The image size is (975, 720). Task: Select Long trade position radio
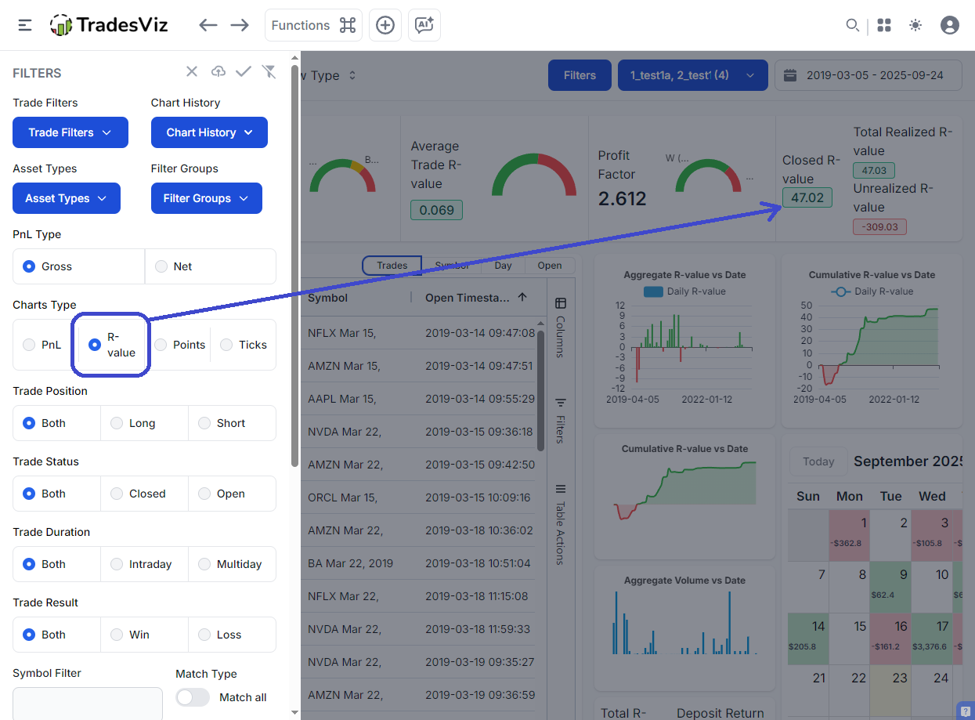(117, 423)
